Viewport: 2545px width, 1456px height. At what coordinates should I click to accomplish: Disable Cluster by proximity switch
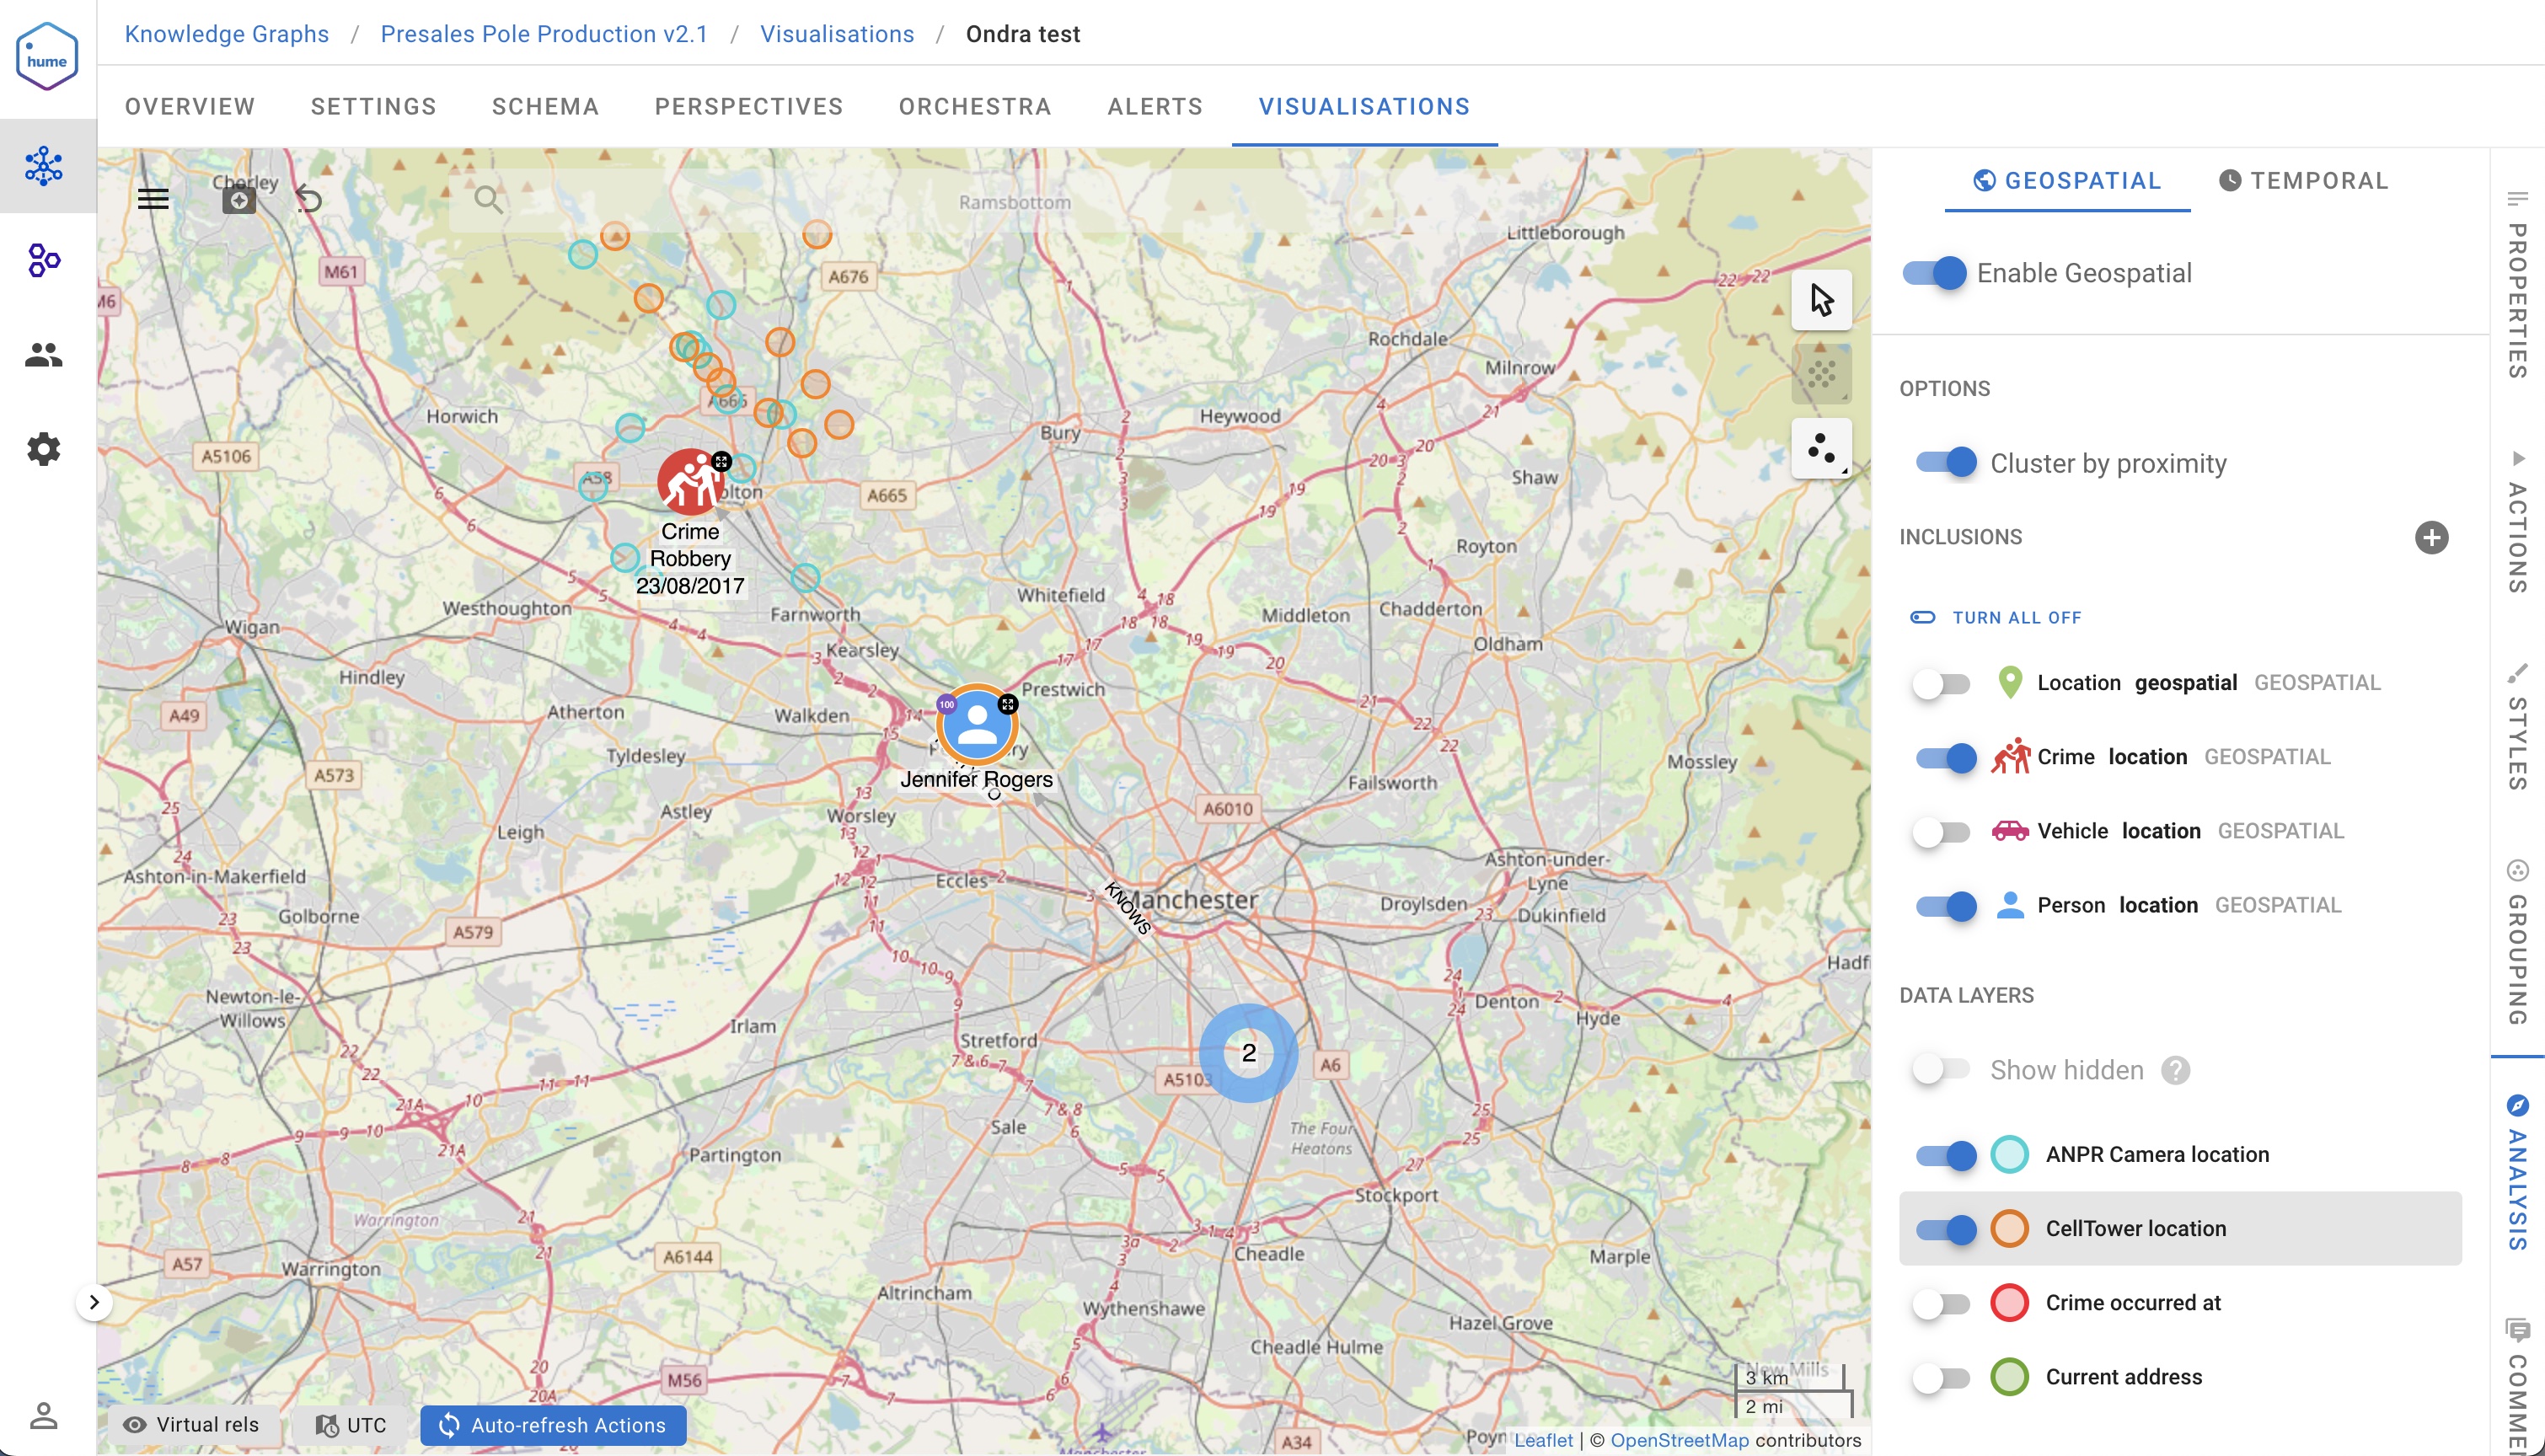coord(1946,462)
